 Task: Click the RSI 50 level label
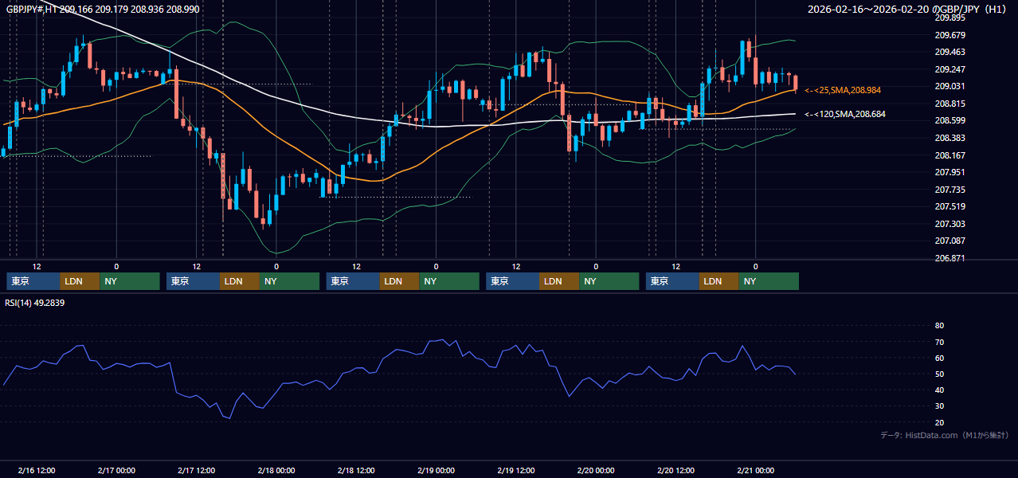point(939,374)
